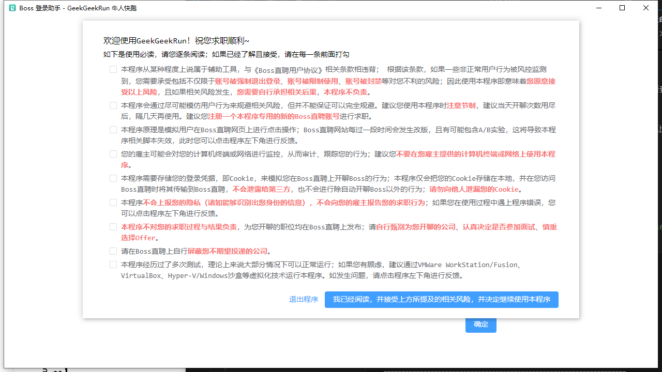Image resolution: width=662 pixels, height=372 pixels.
Task: Click the 退出程序 link
Action: (x=304, y=300)
